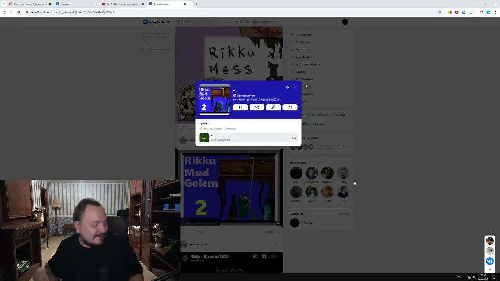Show hidden system tray icons

(465, 277)
